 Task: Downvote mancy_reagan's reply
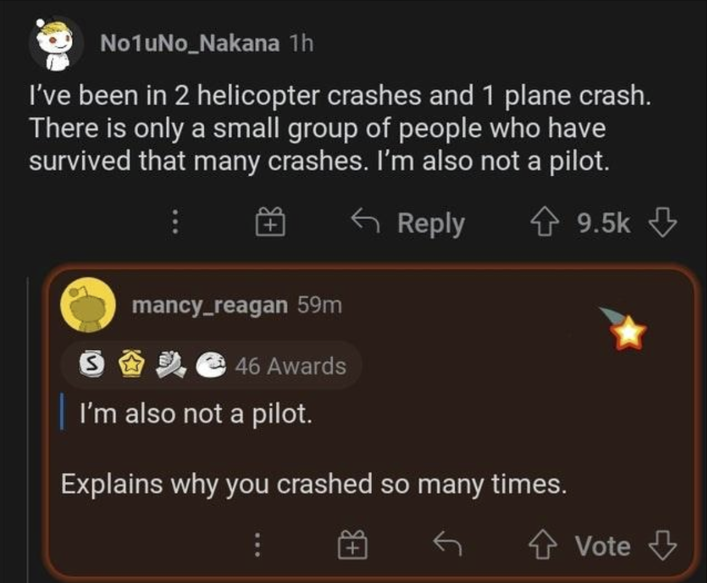point(663,546)
